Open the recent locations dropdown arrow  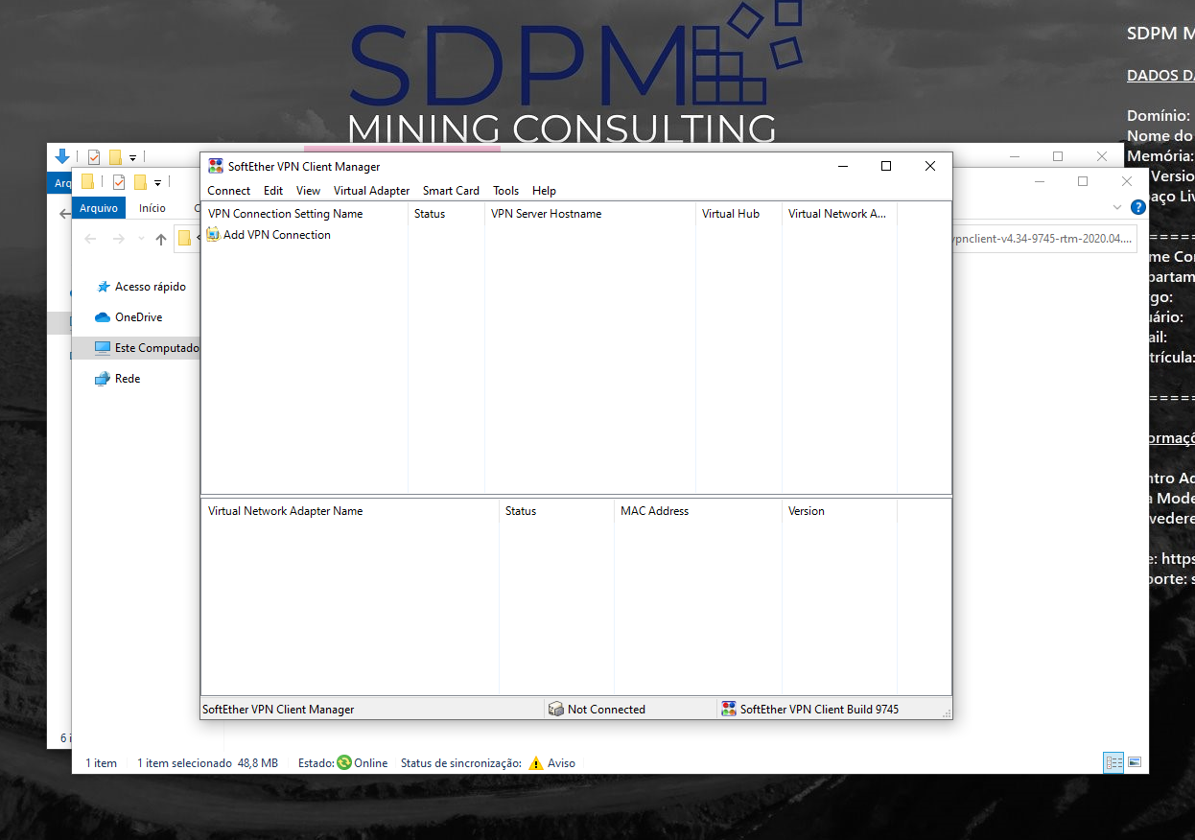[139, 239]
